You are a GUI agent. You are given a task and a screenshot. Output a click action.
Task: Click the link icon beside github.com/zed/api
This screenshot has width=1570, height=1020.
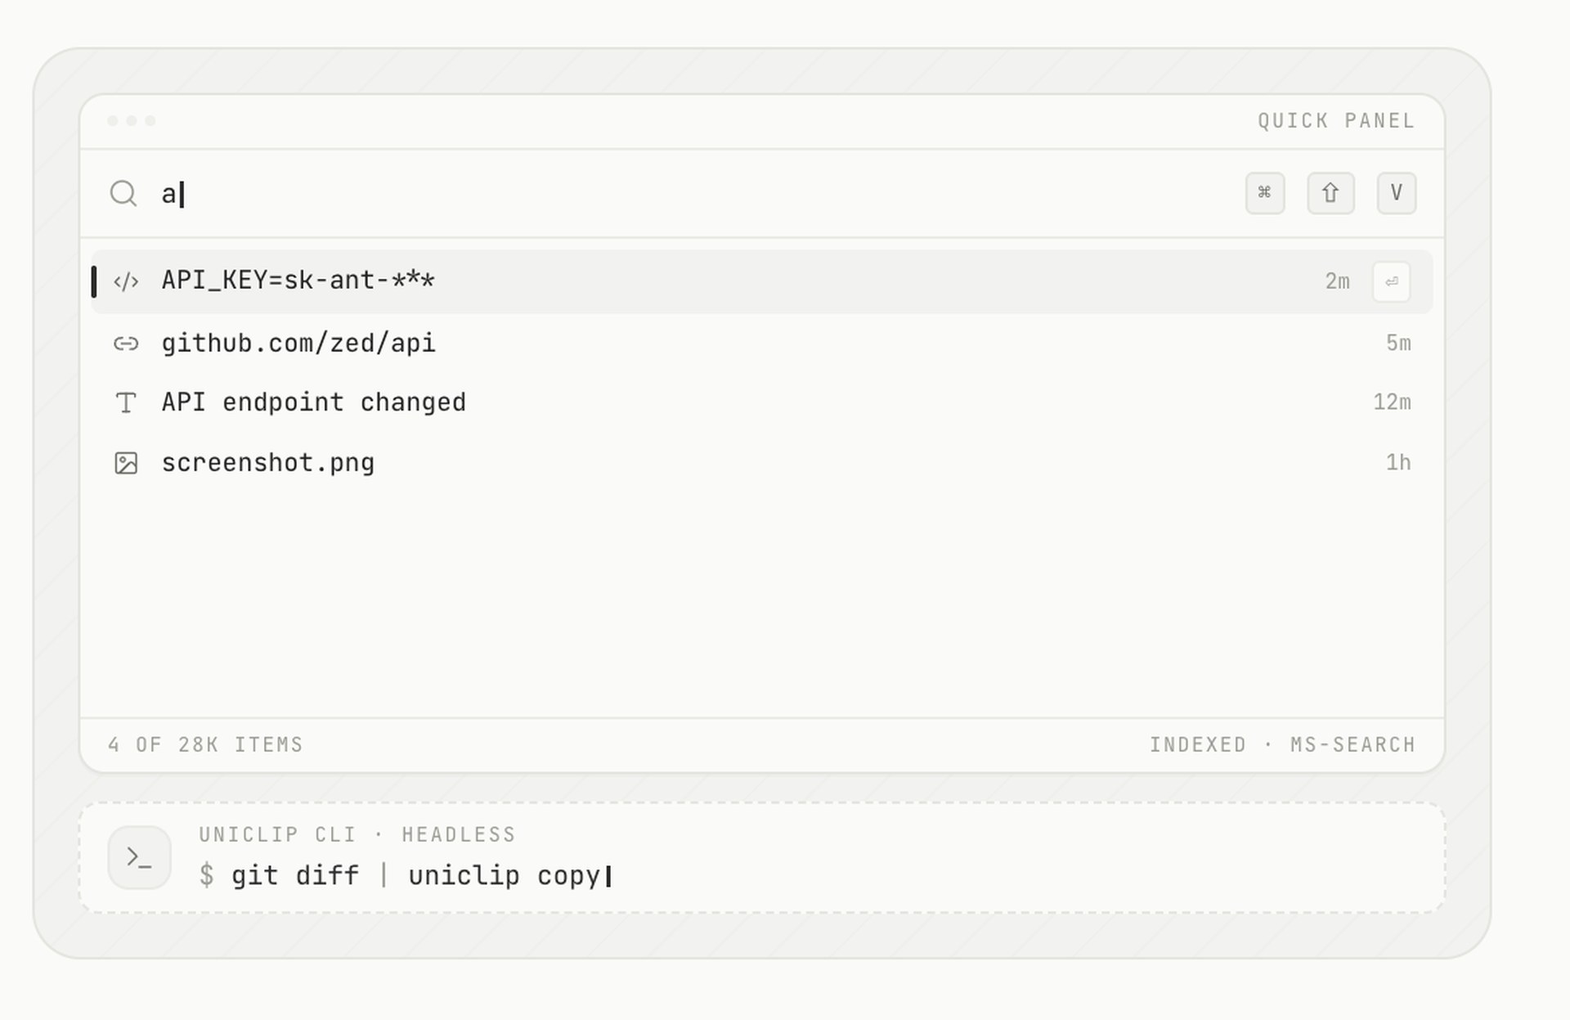[126, 344]
